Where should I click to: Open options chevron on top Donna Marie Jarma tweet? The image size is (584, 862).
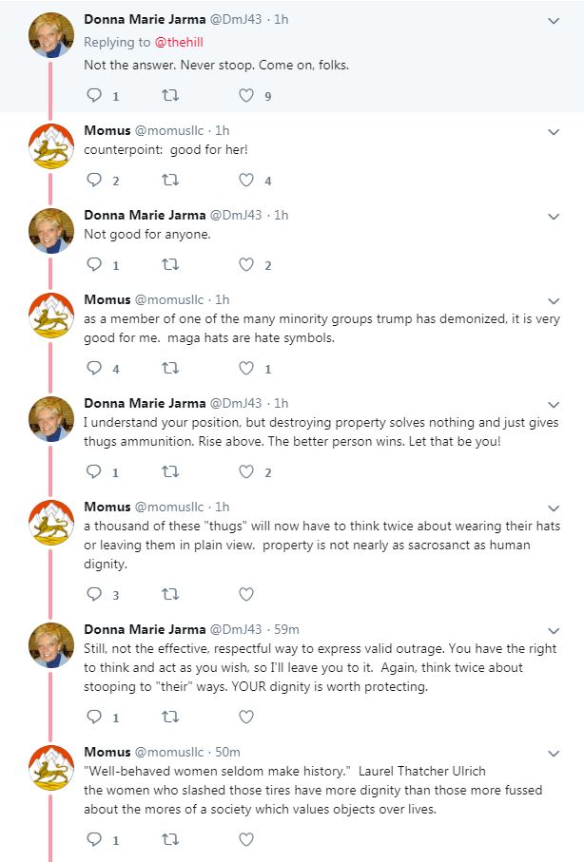coord(554,21)
